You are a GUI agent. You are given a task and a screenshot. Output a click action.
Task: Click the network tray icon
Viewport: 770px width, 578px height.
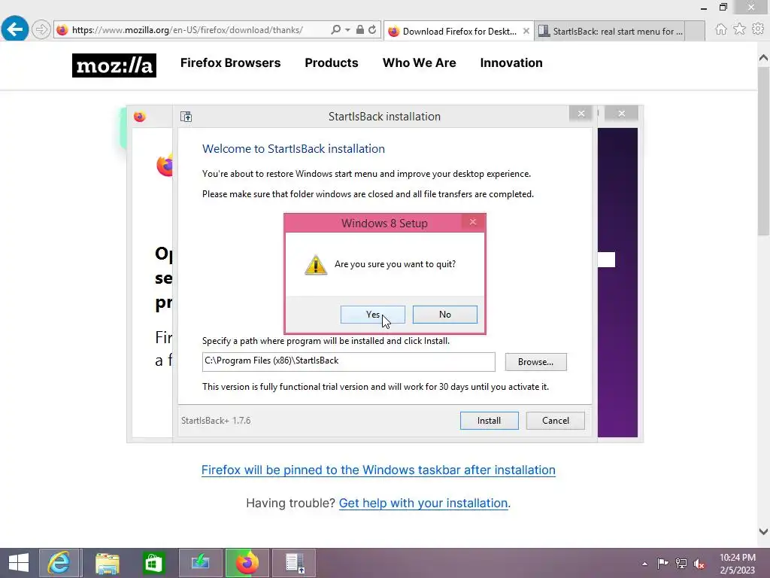(681, 563)
